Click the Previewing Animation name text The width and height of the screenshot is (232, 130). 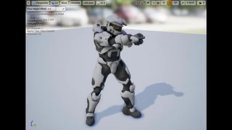pyautogui.click(x=45, y=14)
